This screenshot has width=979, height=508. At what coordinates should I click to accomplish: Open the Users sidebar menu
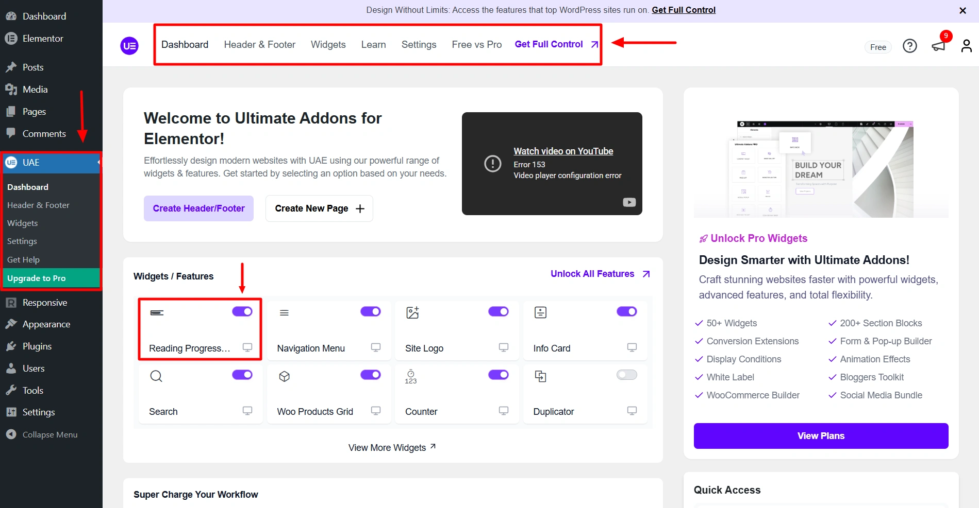point(51,369)
